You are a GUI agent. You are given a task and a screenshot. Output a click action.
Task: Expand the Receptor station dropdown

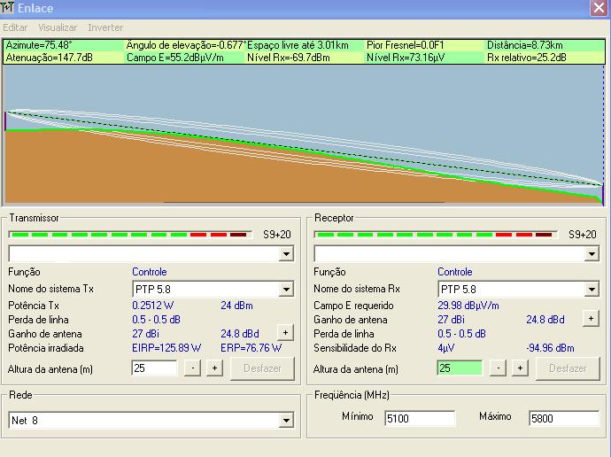[592, 254]
